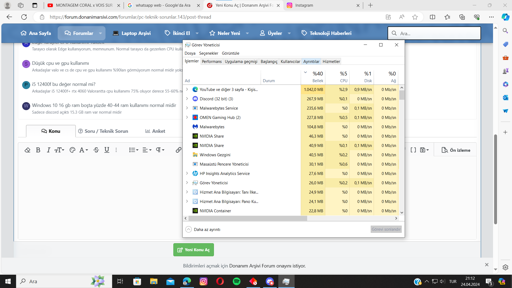
Task: Select the Anket poll tab
Action: tap(155, 131)
